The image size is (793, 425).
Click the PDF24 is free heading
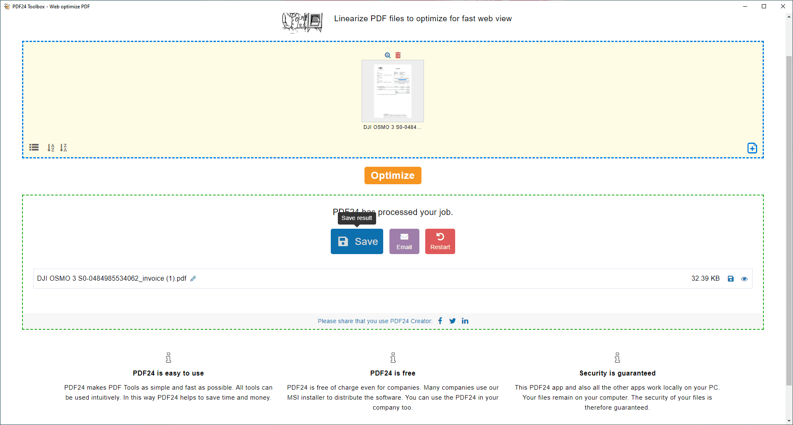393,373
